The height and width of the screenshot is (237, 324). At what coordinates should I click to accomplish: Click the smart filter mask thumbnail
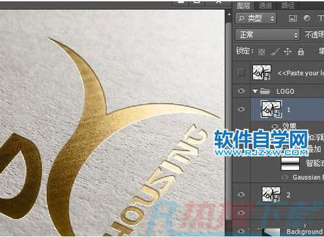click(x=290, y=163)
